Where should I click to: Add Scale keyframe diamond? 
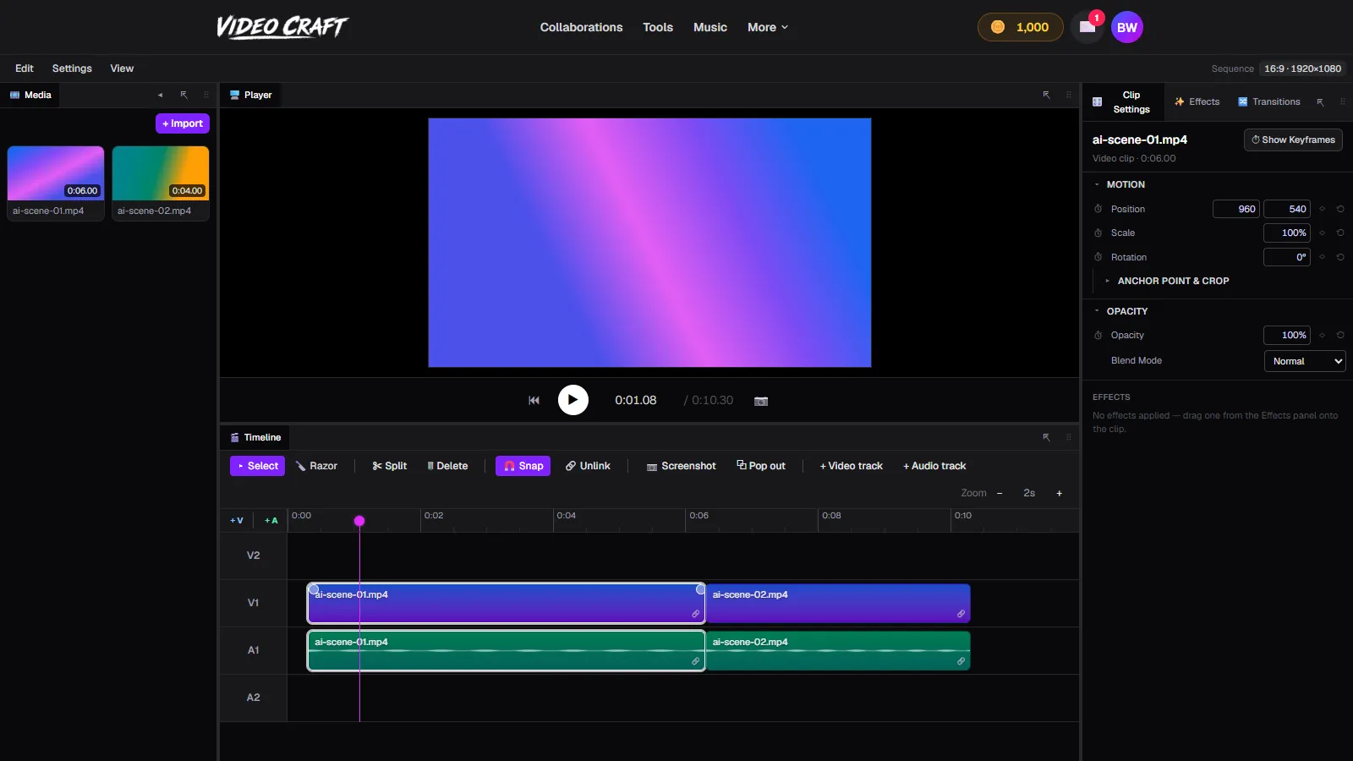[x=1322, y=233]
